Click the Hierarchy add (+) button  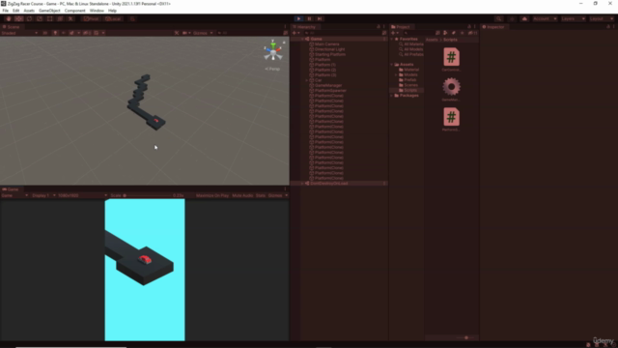click(x=295, y=33)
